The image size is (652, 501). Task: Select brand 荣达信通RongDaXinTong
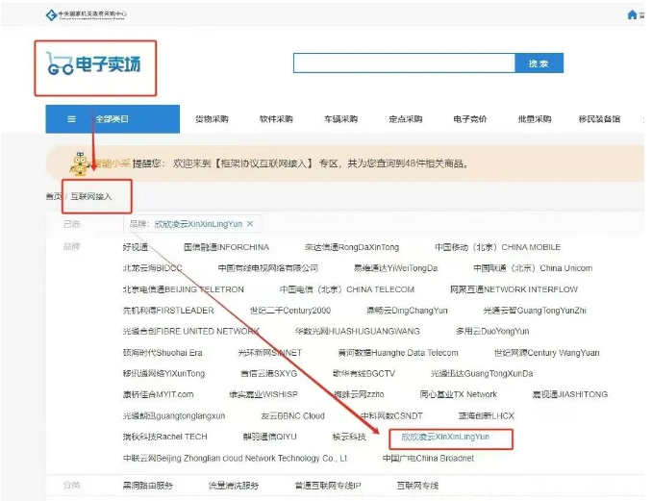pos(352,247)
